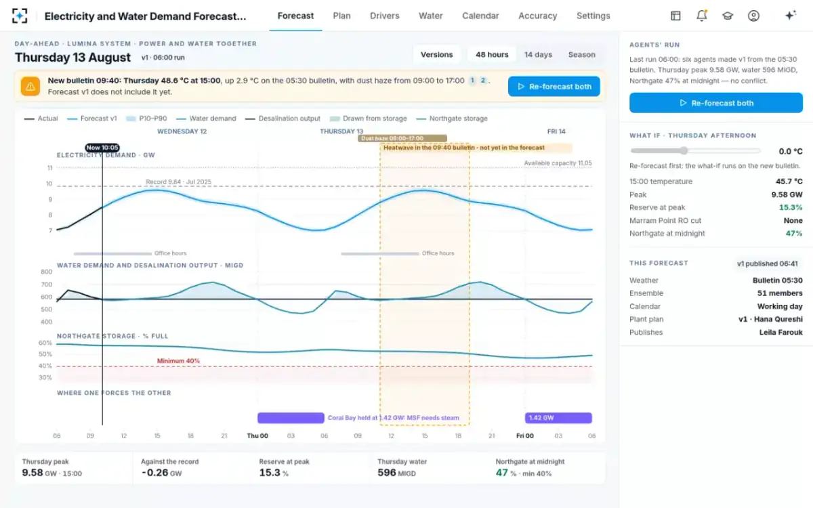Adjust the Thursday afternoon what-if slider
This screenshot has width=813, height=508.
click(696, 151)
